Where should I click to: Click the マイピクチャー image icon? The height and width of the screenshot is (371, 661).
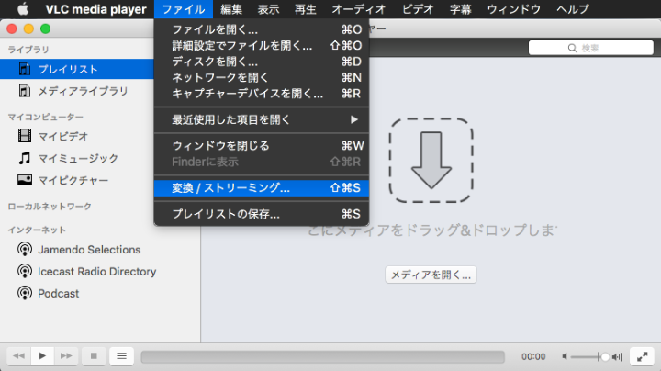click(25, 180)
